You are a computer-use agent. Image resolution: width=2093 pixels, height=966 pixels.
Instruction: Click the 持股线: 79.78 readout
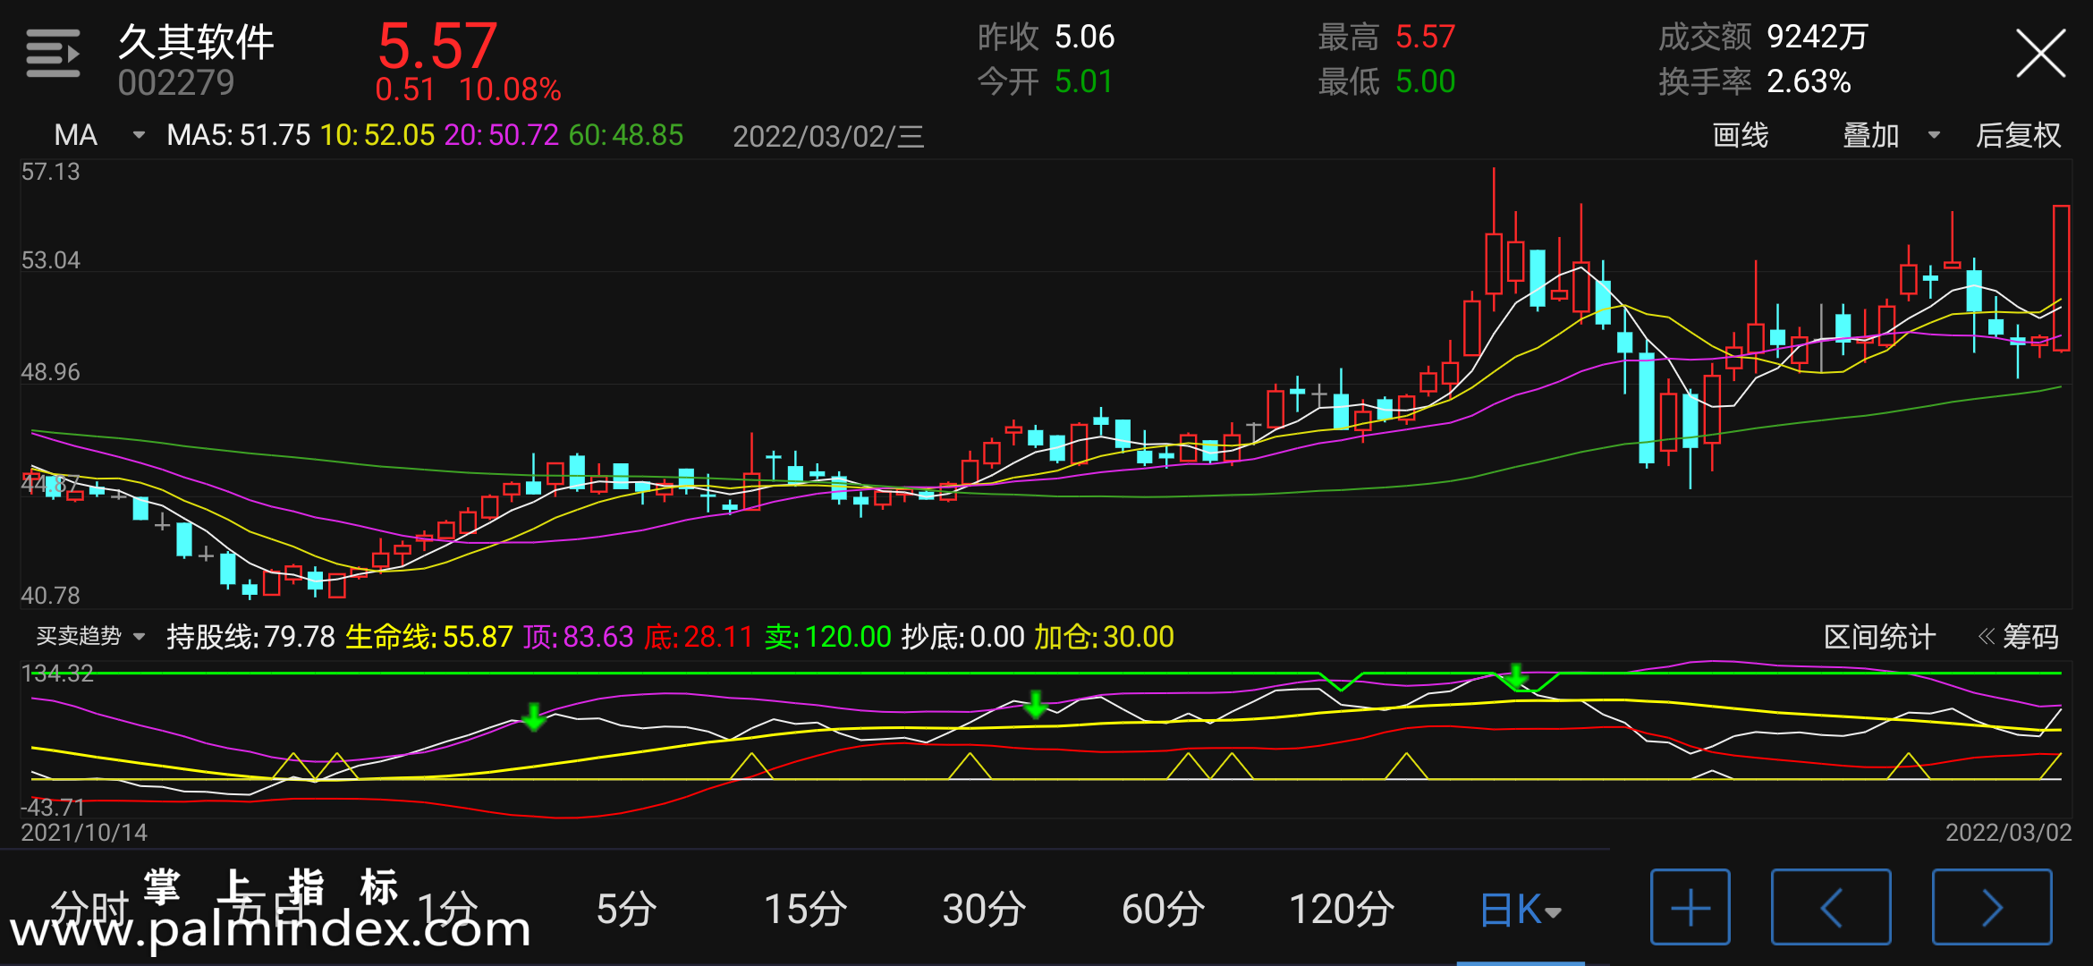(250, 637)
